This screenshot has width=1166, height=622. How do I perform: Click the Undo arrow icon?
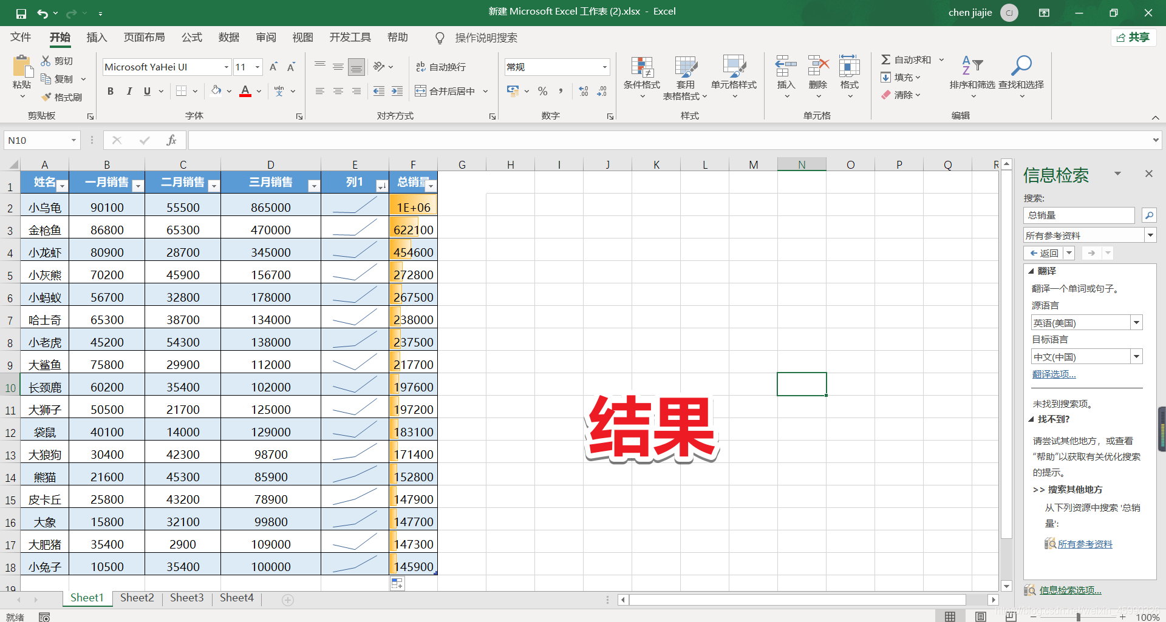[x=42, y=13]
